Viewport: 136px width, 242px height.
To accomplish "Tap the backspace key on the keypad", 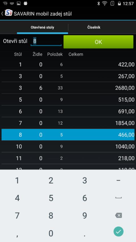I will tap(118, 215).
